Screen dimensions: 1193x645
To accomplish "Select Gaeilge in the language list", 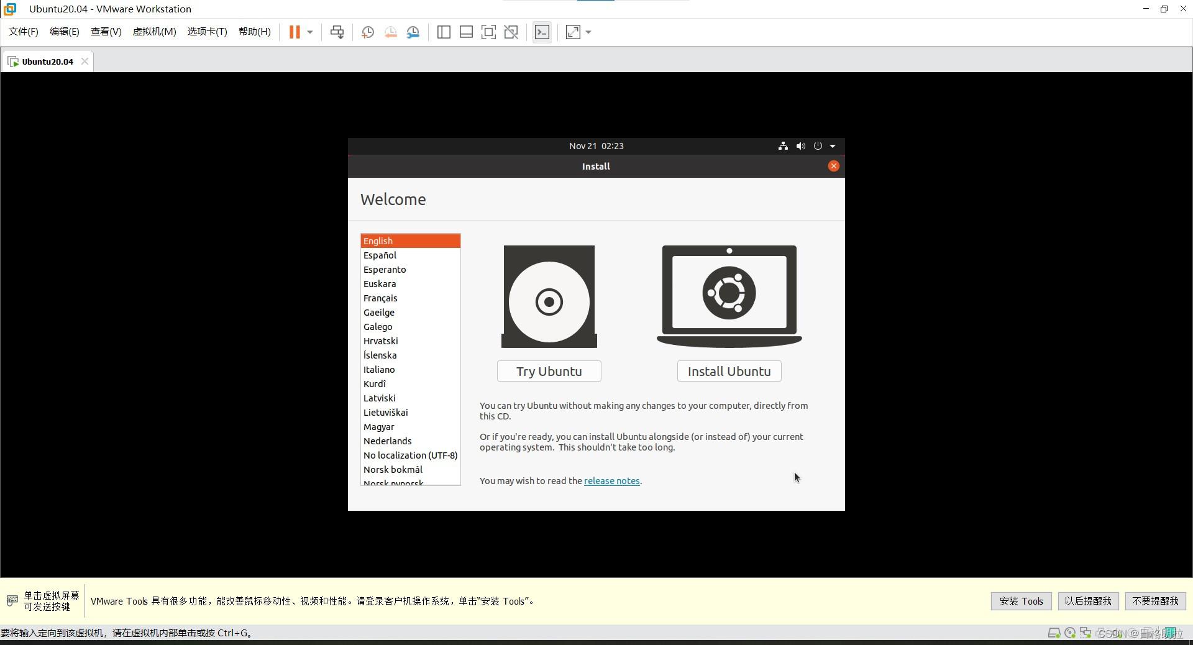I will pos(410,313).
